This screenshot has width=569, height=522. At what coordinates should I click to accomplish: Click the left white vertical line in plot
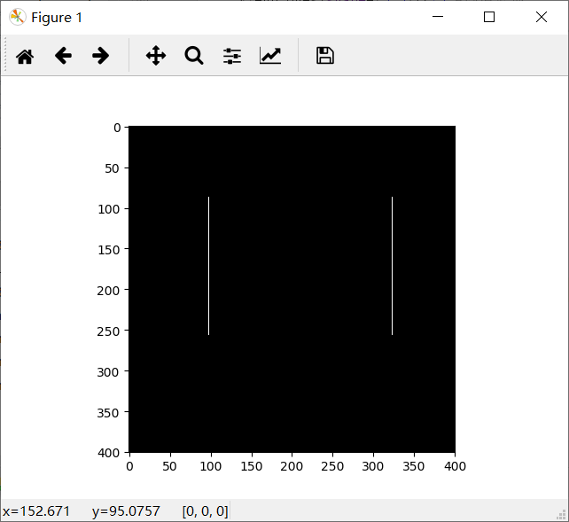click(208, 266)
